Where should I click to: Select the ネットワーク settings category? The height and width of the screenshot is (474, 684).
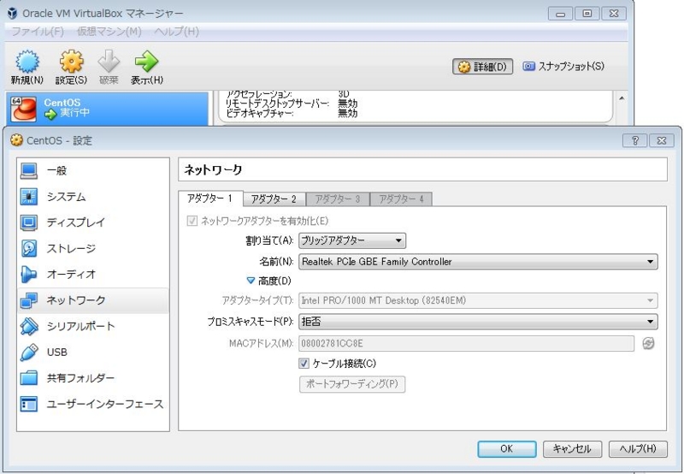[x=92, y=300]
